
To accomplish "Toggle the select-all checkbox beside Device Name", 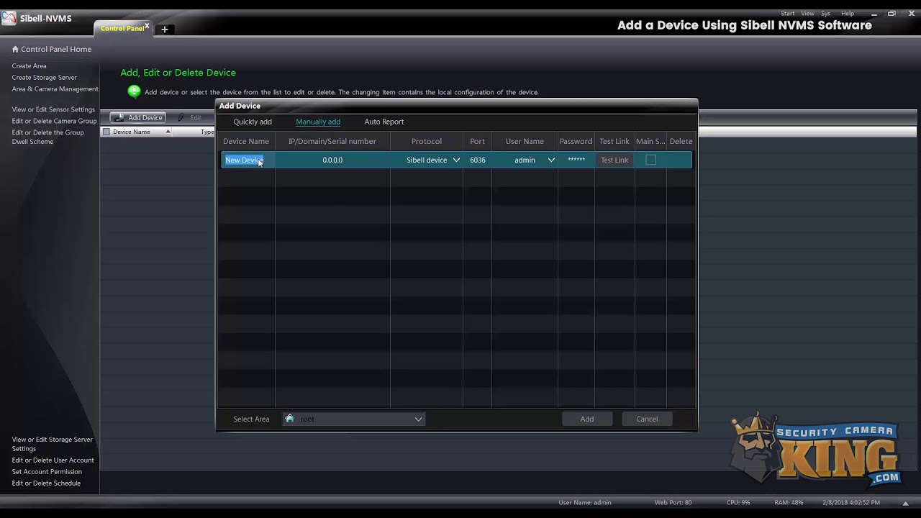I will tap(106, 132).
